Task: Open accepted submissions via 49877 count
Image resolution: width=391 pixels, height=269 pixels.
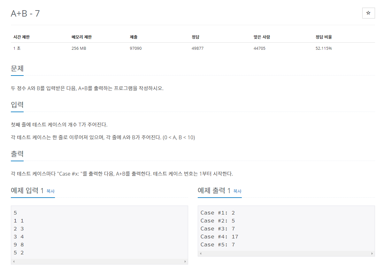Action: 197,48
